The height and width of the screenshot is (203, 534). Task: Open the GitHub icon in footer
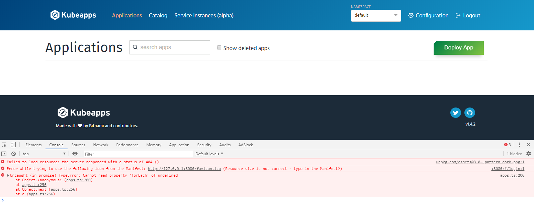pyautogui.click(x=469, y=113)
